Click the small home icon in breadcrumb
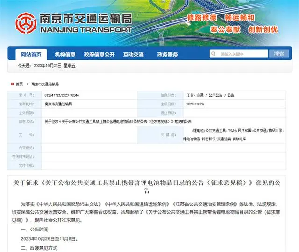The width and height of the screenshot is (299, 252). (12, 84)
